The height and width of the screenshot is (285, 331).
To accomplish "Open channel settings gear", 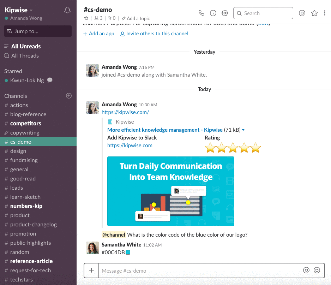I will (225, 13).
